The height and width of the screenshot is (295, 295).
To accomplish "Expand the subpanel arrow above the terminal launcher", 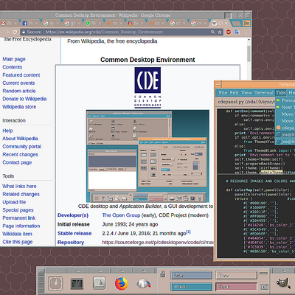I will click(77, 271).
